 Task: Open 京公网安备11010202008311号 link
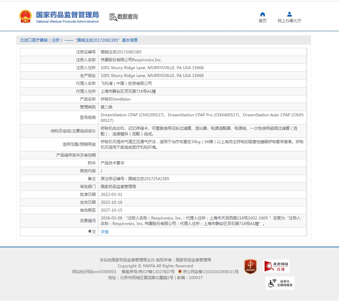pos(210,272)
